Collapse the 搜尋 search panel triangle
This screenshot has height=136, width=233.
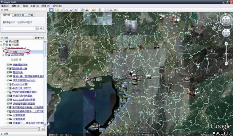coord(2,10)
